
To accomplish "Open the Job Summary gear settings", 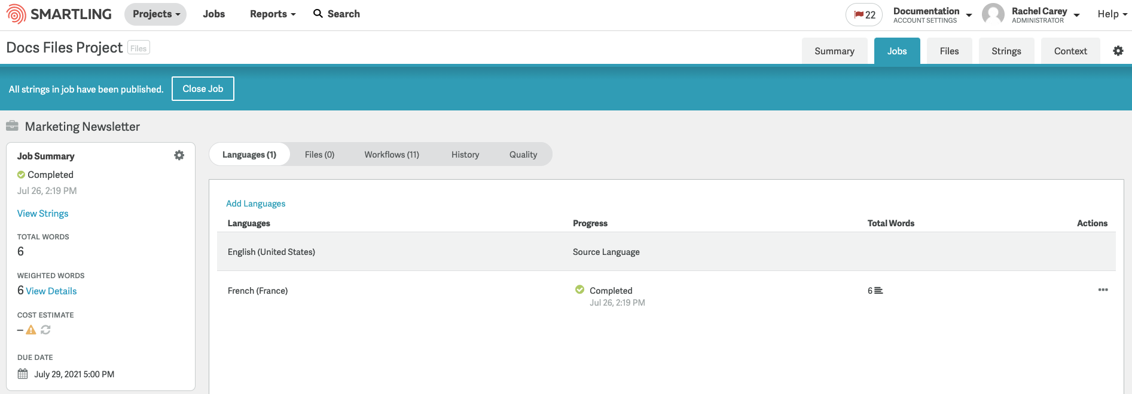I will click(179, 155).
